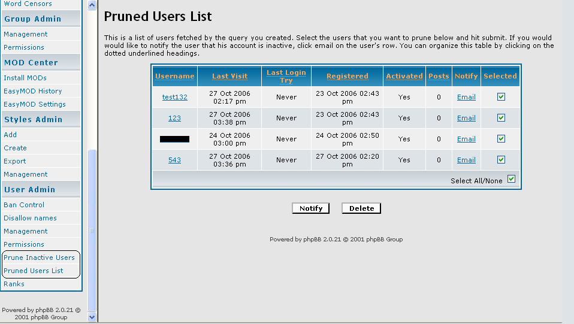Toggle the Selected checkbox for user 123
Image resolution: width=574 pixels, height=324 pixels.
point(501,118)
